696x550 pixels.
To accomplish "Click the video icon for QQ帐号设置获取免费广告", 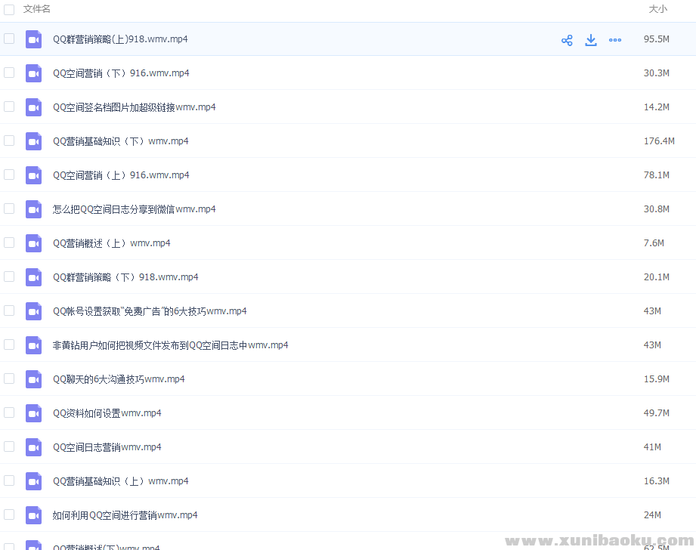I will [x=33, y=311].
